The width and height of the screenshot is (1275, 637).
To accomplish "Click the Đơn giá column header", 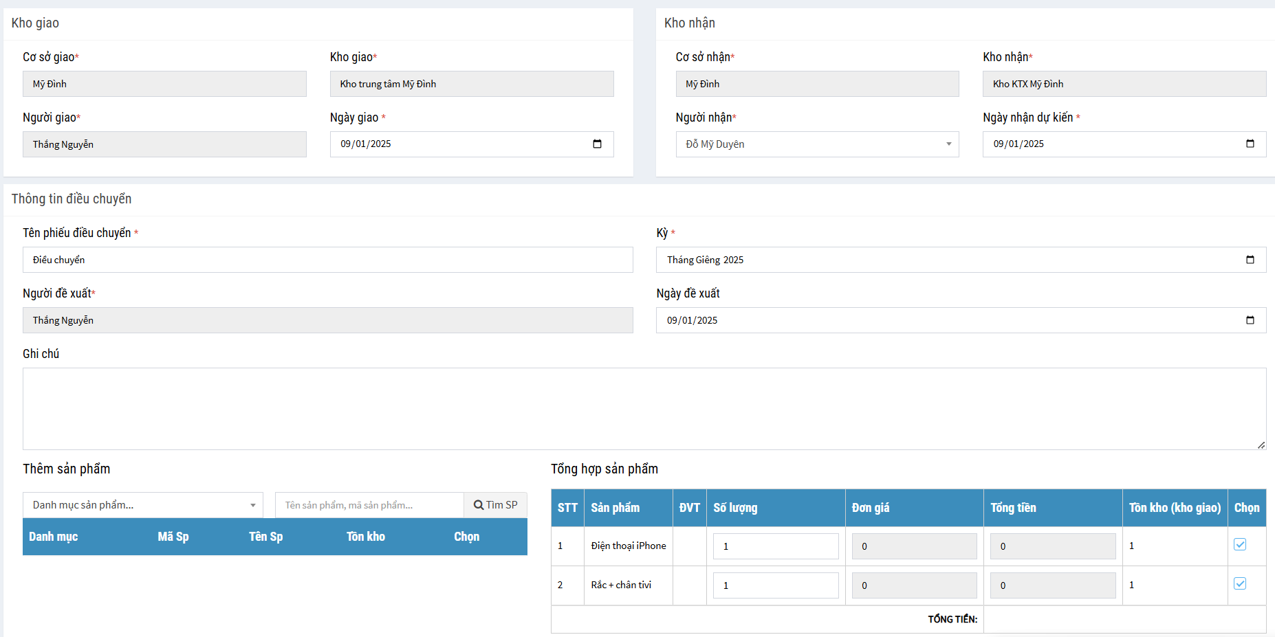I will [871, 508].
